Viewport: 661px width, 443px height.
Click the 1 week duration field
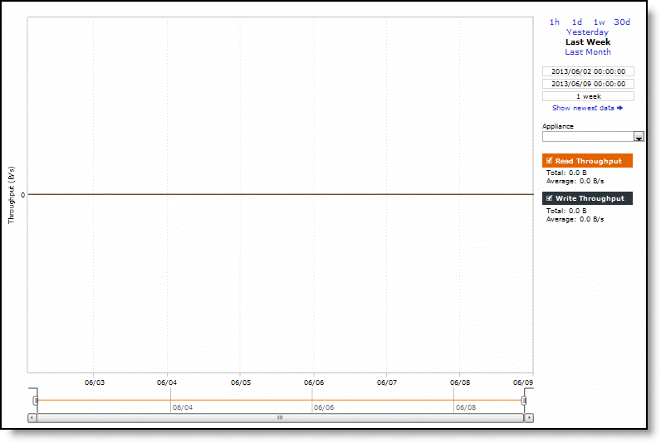(x=588, y=96)
